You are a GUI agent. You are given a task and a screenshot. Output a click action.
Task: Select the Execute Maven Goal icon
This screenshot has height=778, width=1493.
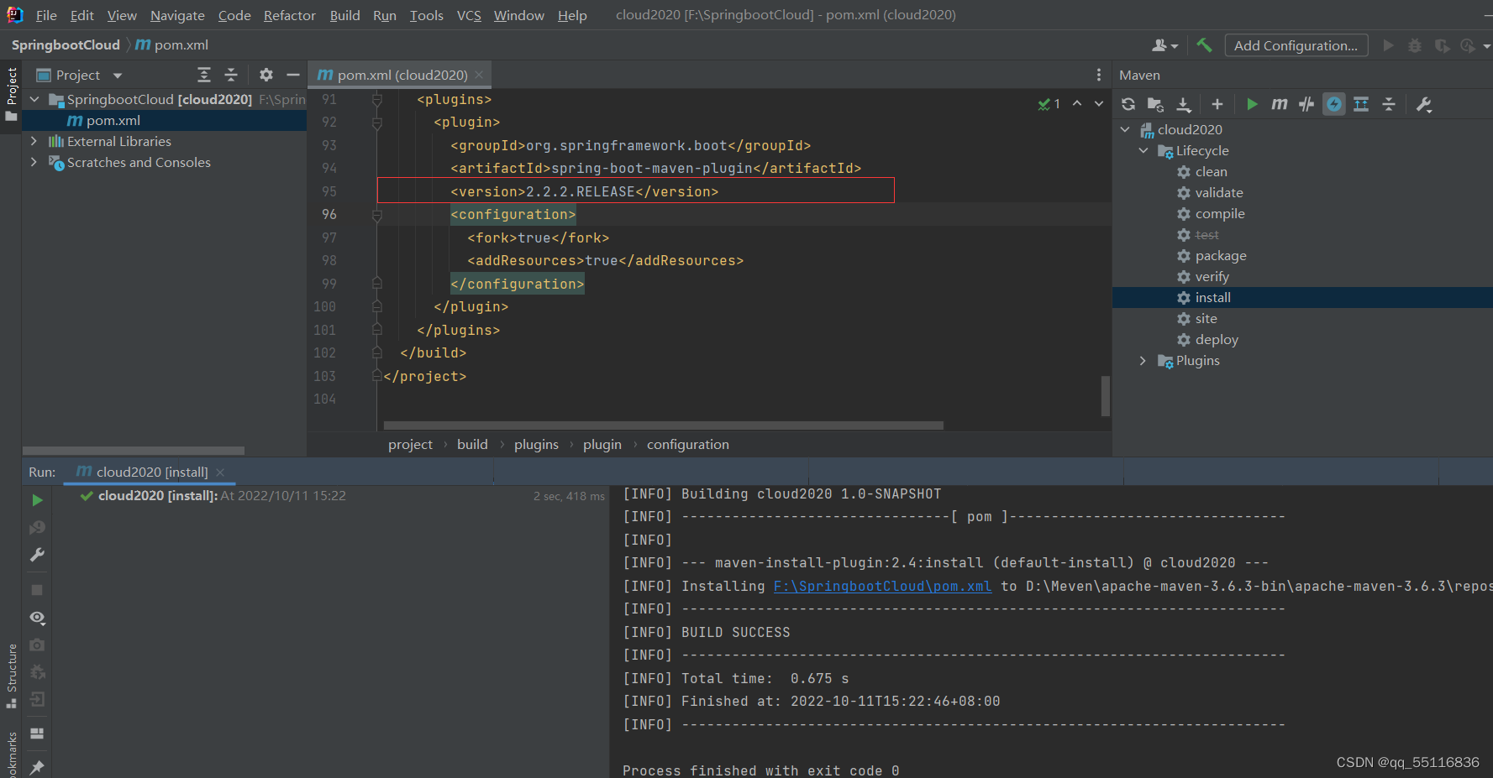pyautogui.click(x=1279, y=104)
